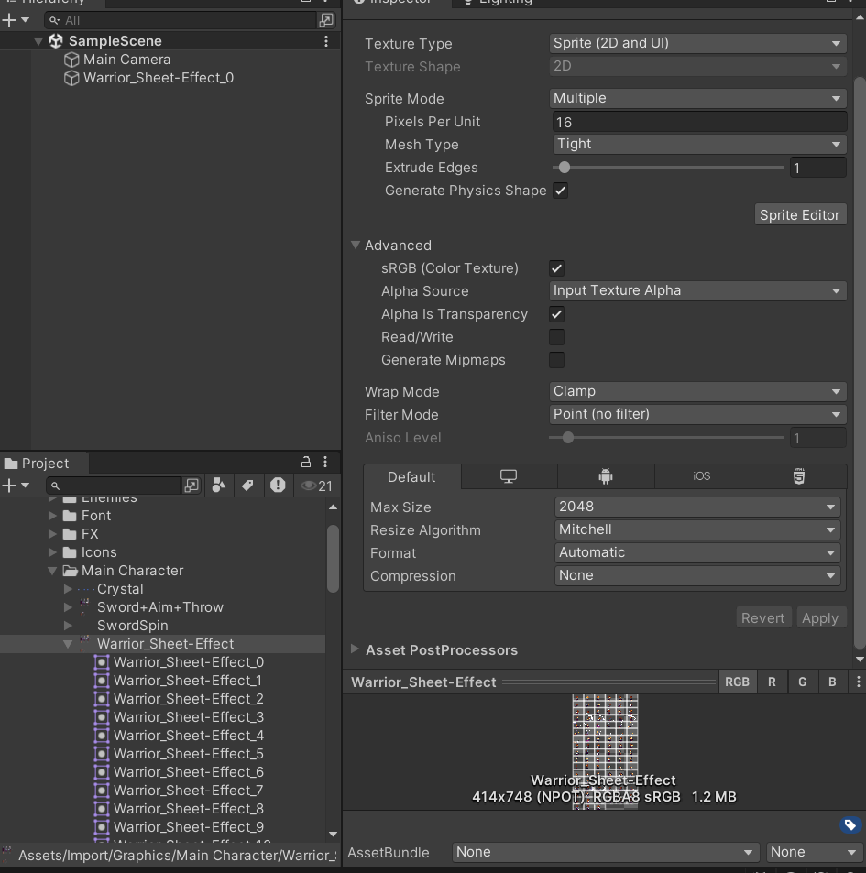Image resolution: width=866 pixels, height=873 pixels.
Task: Switch to the Project tab
Action: 45,464
